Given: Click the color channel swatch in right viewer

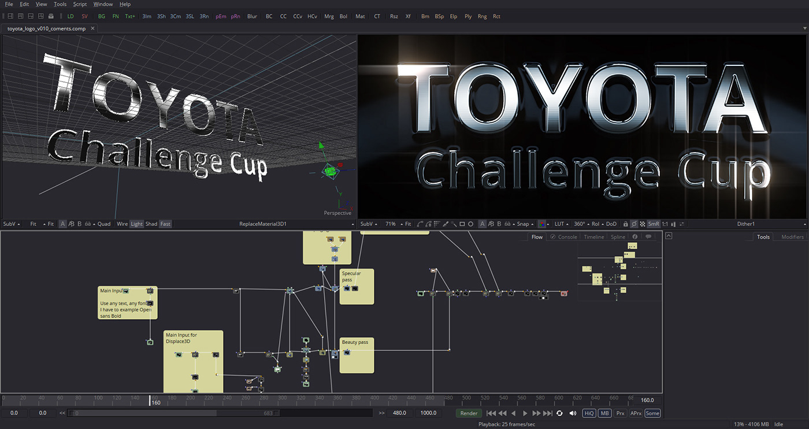Looking at the screenshot, I should click(542, 224).
